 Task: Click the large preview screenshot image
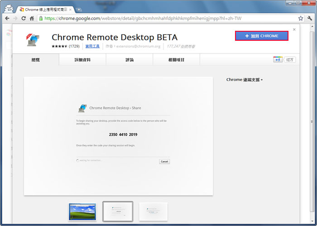pyautogui.click(x=118, y=136)
